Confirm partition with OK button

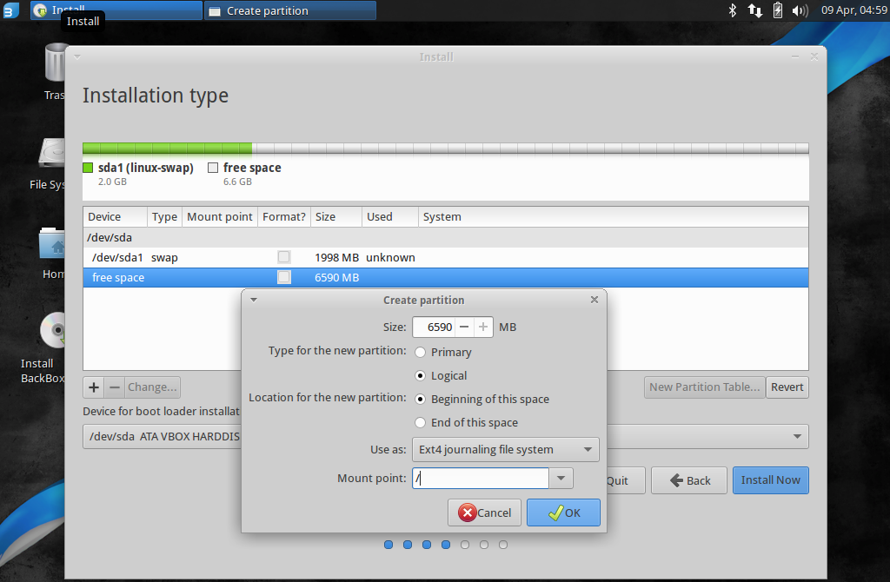(x=563, y=513)
